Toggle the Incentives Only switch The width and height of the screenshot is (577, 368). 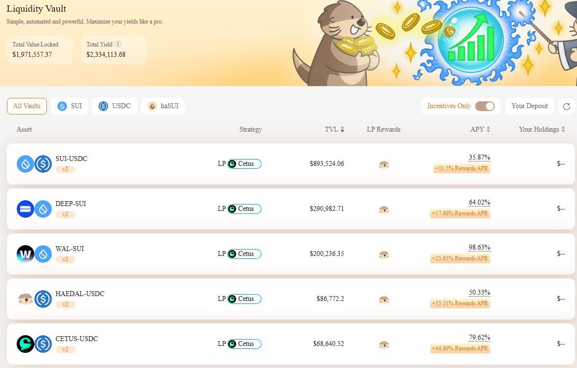click(x=484, y=106)
